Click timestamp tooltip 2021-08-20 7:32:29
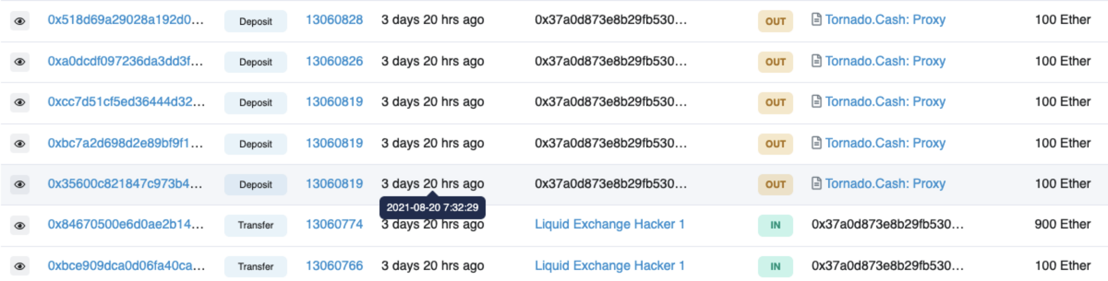The width and height of the screenshot is (1108, 281). 432,208
